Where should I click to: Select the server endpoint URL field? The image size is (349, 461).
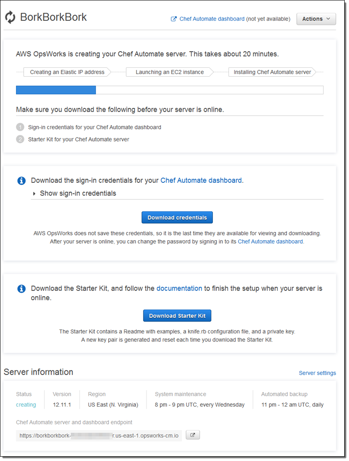point(99,436)
